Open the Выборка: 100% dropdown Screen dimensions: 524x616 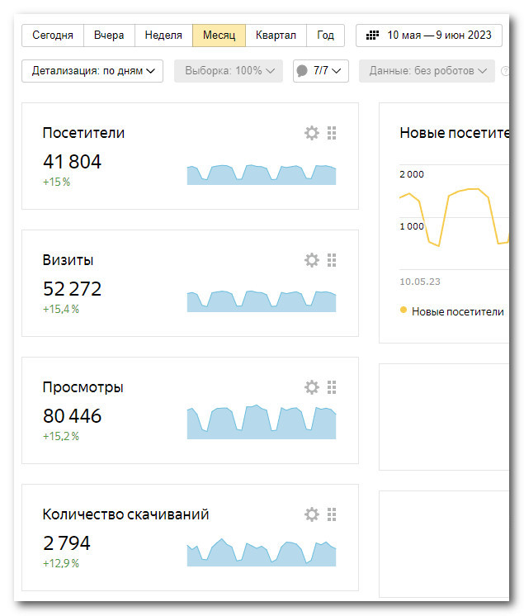click(228, 71)
